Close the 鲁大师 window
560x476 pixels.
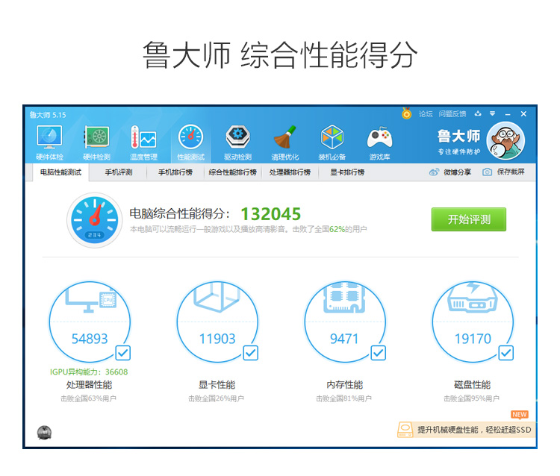pos(523,114)
